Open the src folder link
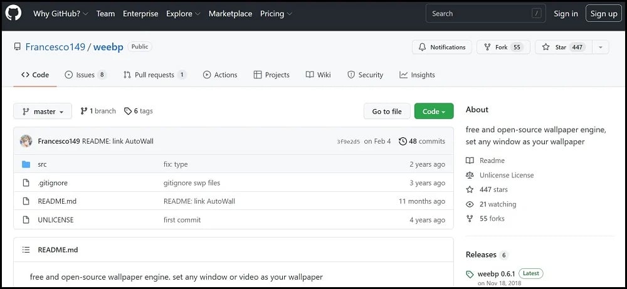The width and height of the screenshot is (627, 289). coord(42,164)
